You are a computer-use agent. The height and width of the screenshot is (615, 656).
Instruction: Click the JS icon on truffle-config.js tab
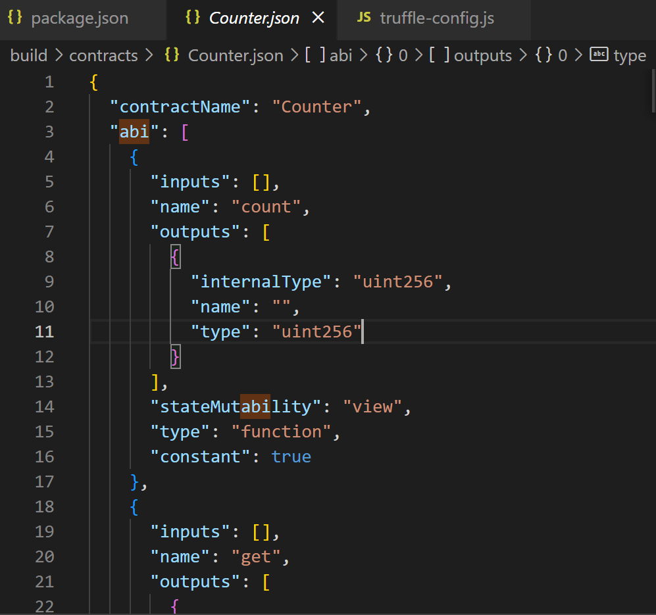(364, 18)
